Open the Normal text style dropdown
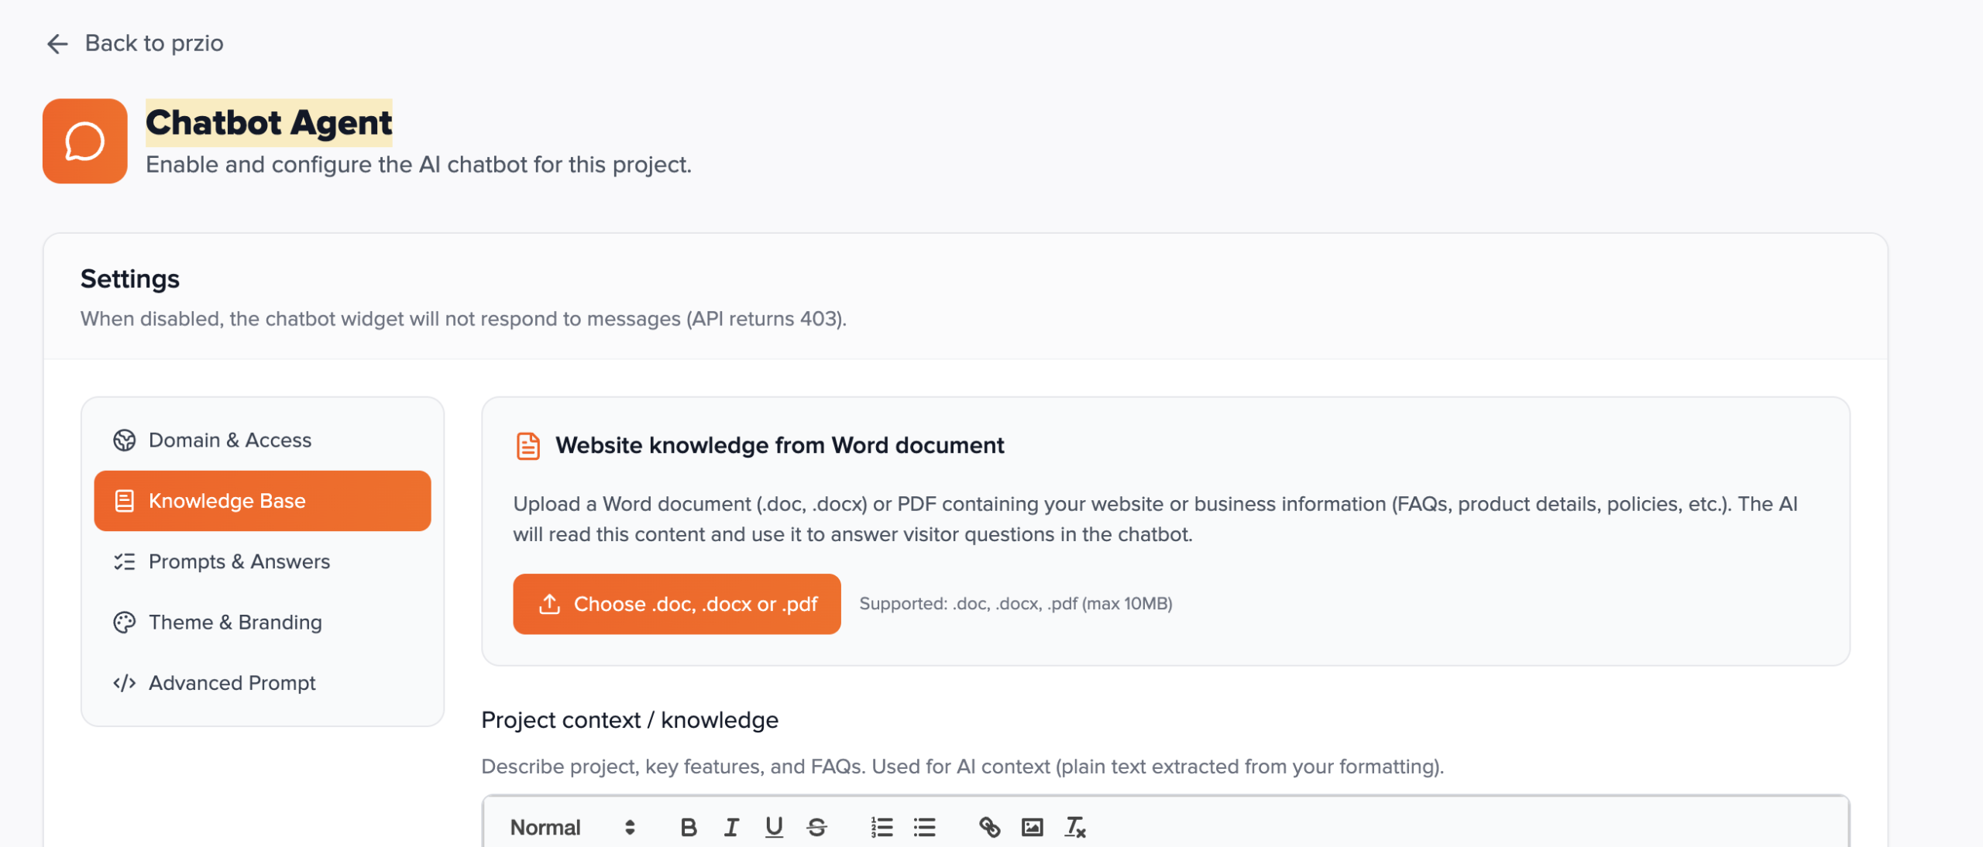This screenshot has width=1983, height=847. click(x=572, y=828)
